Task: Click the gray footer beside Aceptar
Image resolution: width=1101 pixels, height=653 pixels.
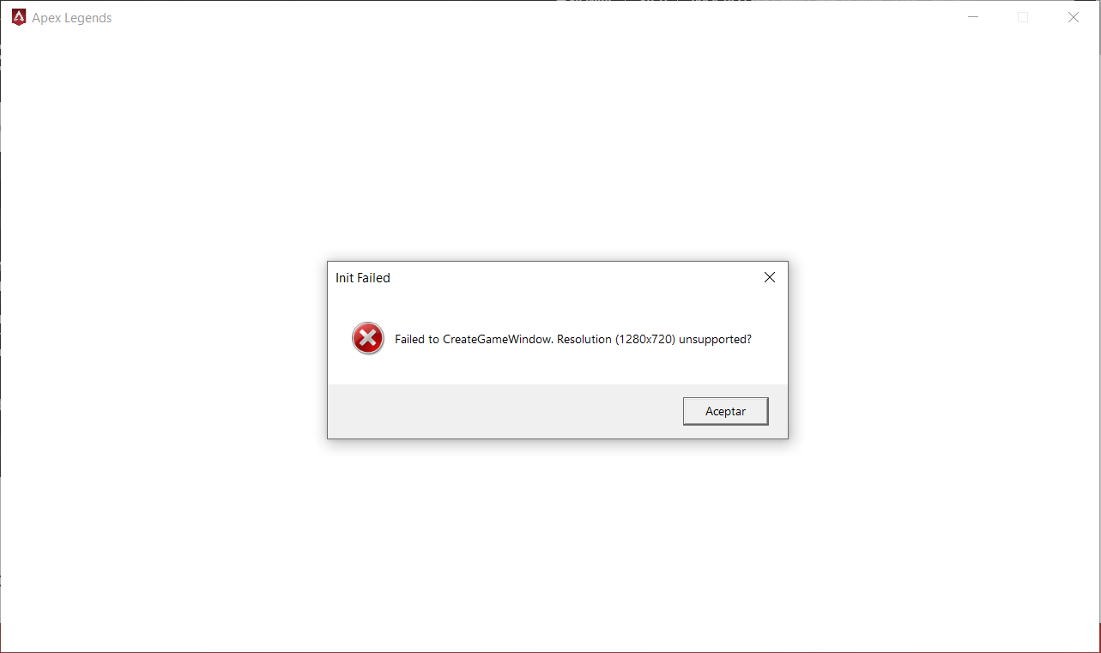Action: [505, 411]
